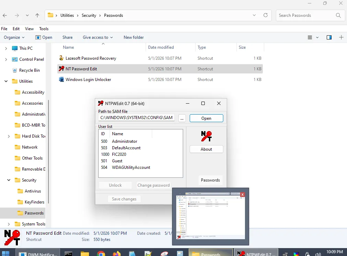Expand the System Tools tree node
This screenshot has width=347, height=256.
(x=9, y=224)
